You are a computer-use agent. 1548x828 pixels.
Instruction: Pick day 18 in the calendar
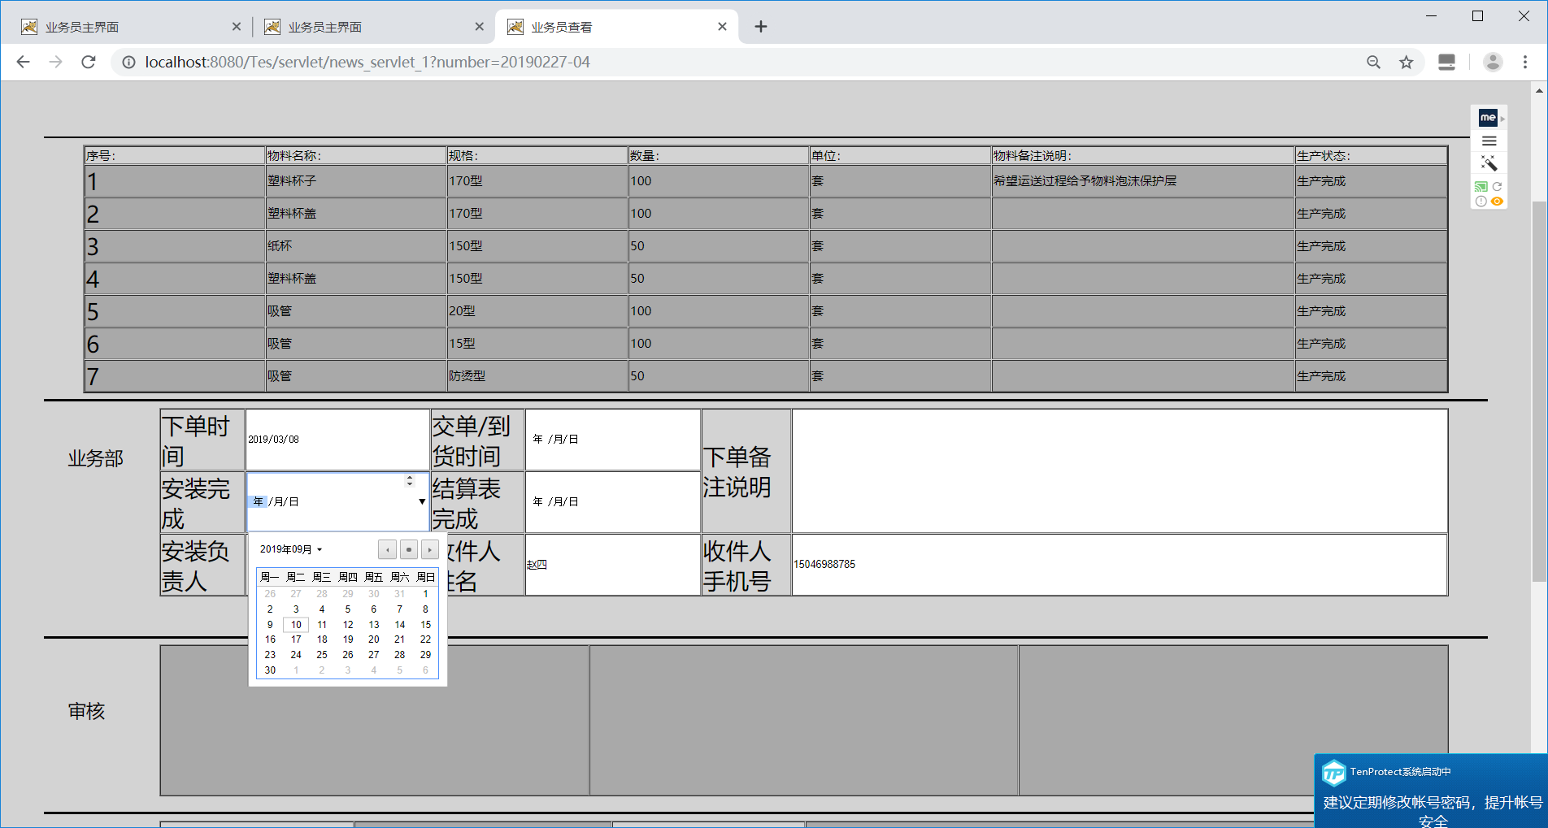322,639
